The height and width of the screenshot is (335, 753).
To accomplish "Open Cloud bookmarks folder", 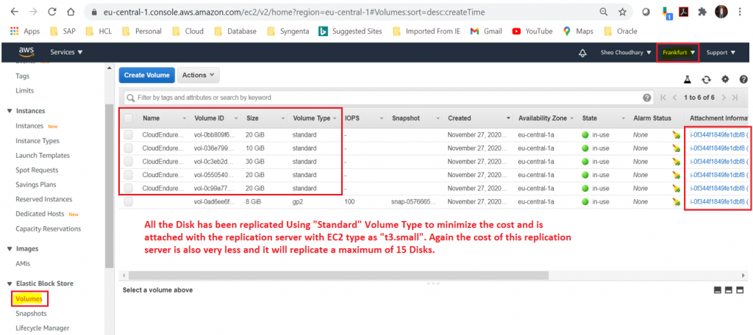I will tap(188, 31).
